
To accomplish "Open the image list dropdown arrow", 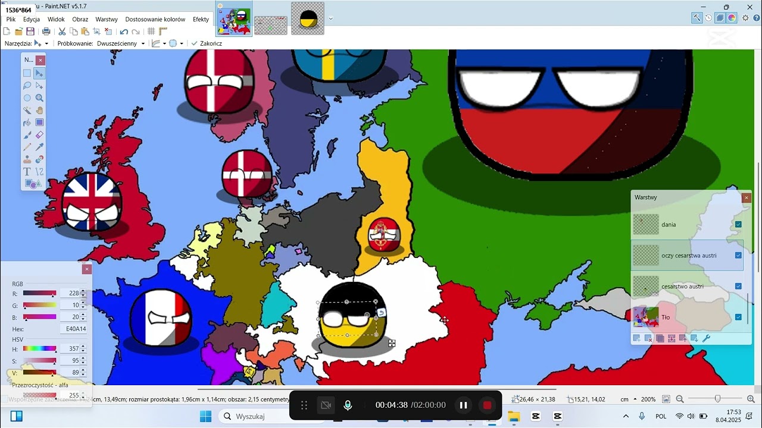I will (330, 18).
